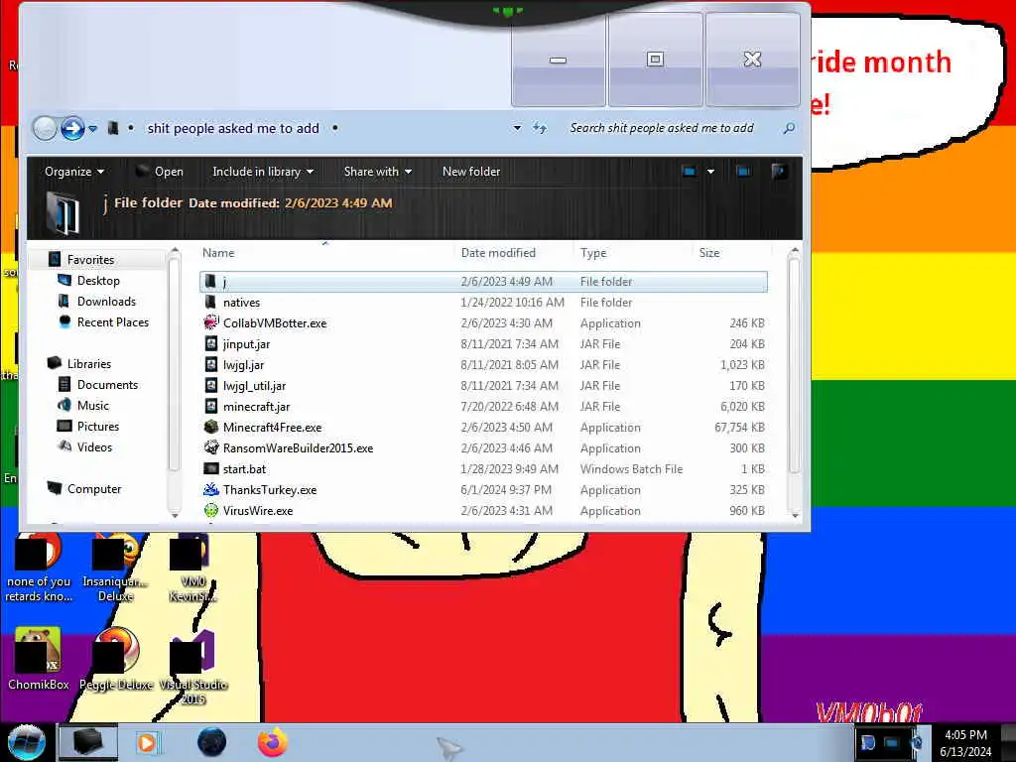Click Open in the toolbar
The image size is (1016, 762).
point(160,172)
